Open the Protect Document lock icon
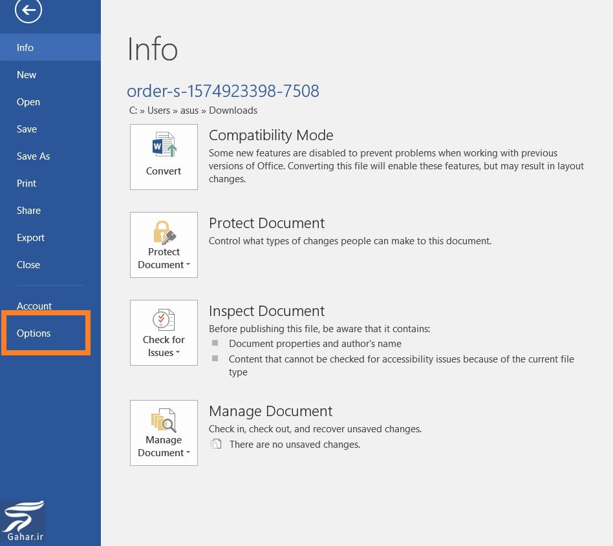The image size is (613, 546). pos(164,233)
